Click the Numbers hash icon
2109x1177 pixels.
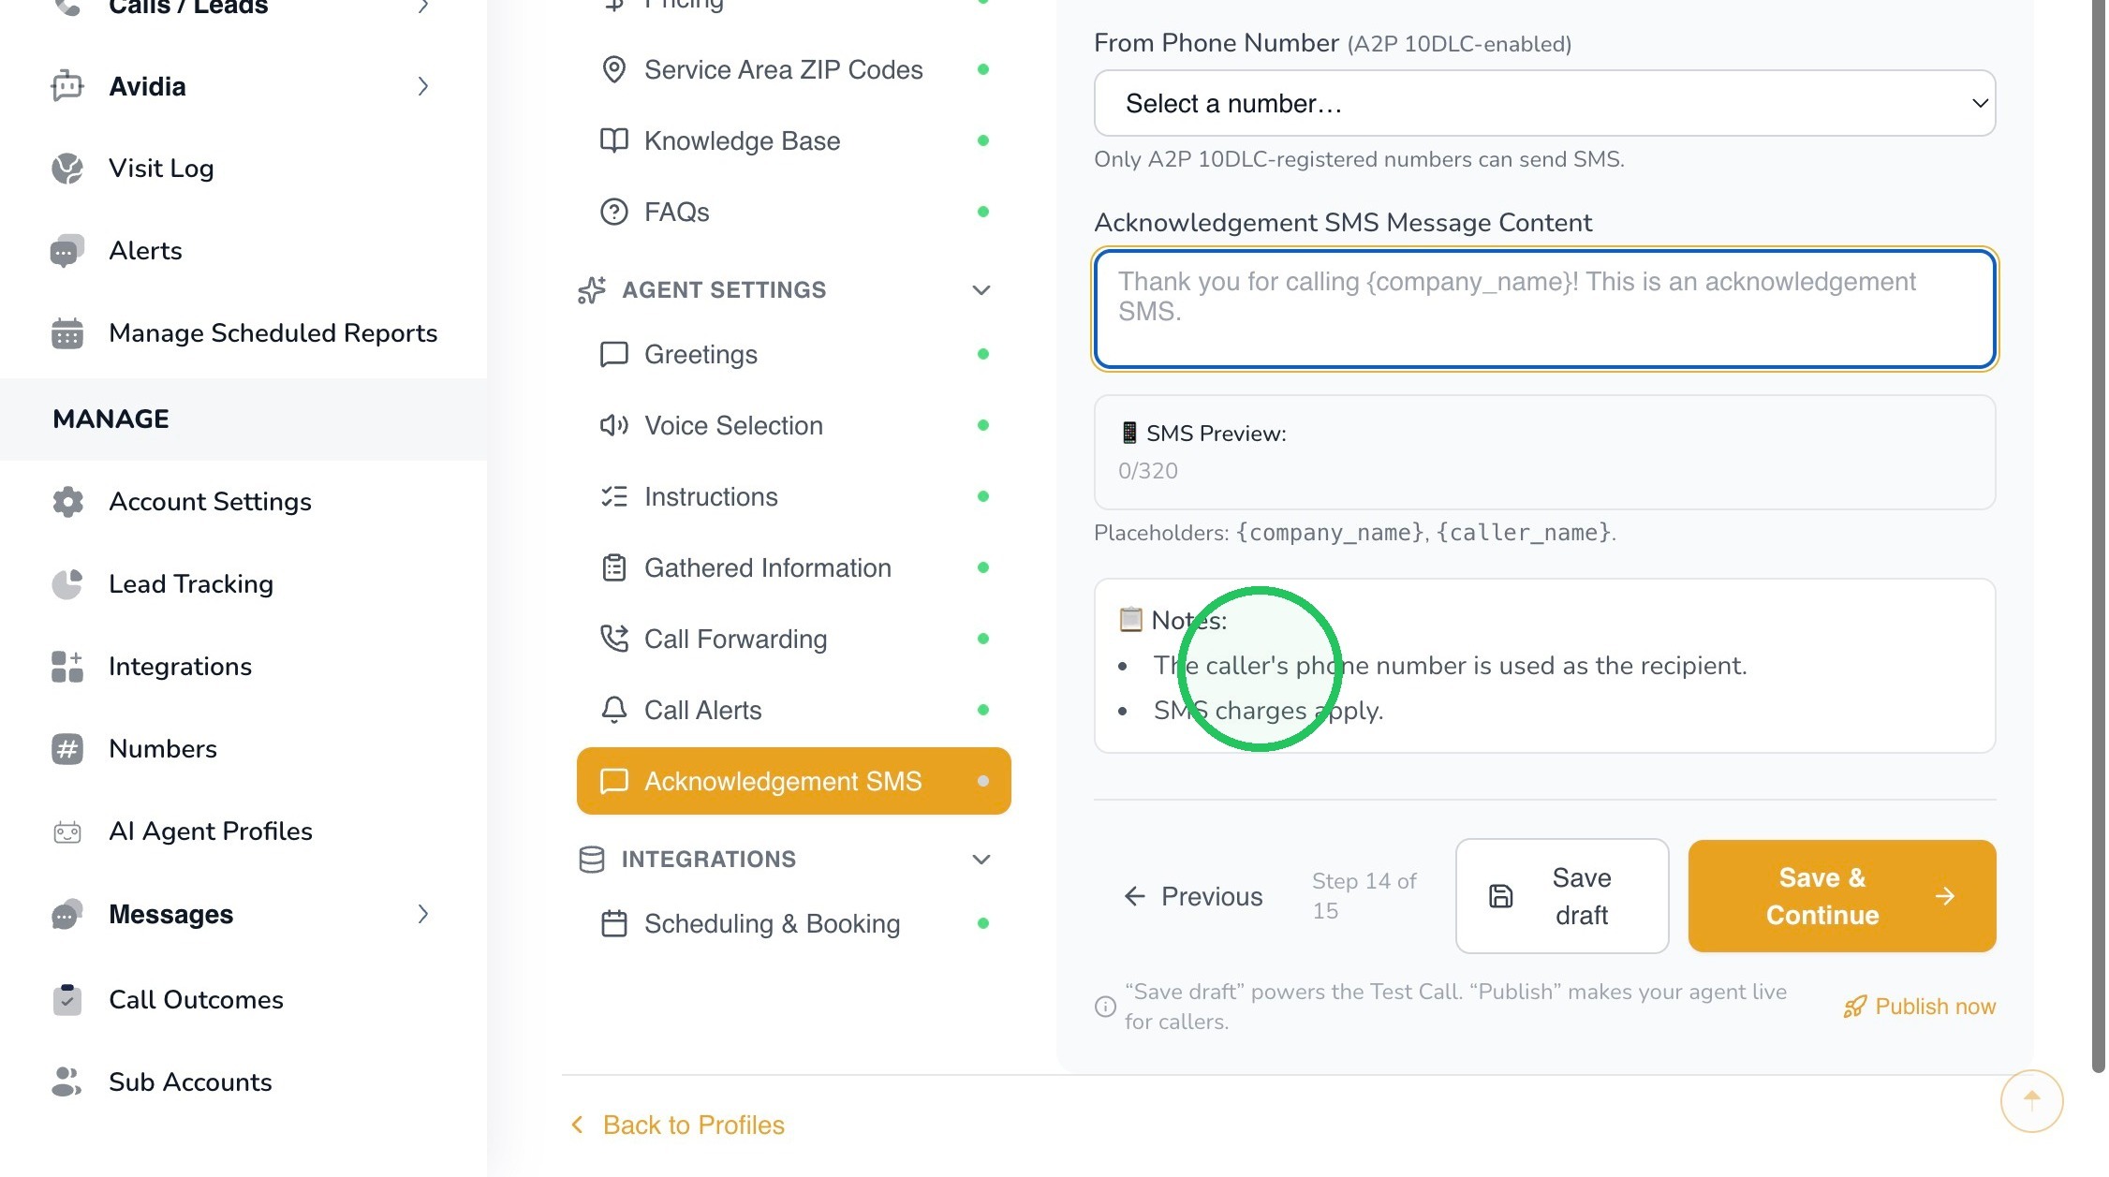click(x=67, y=749)
